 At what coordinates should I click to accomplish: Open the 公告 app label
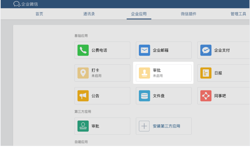point(95,96)
